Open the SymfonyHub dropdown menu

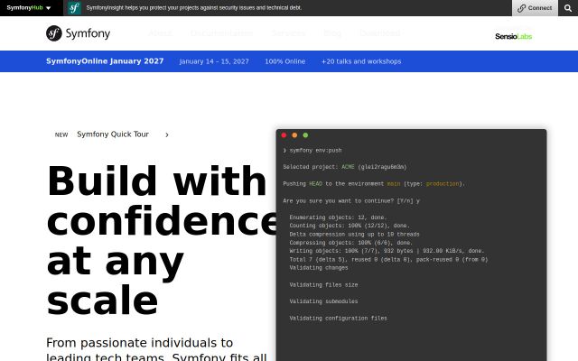(29, 8)
